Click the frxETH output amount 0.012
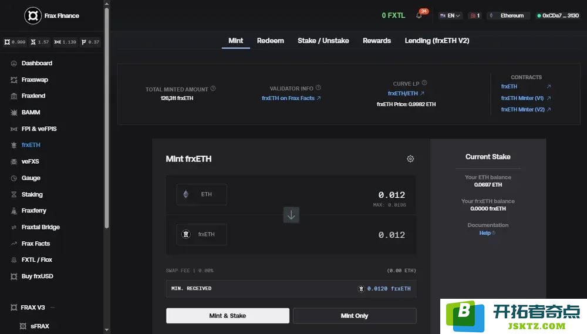 392,235
